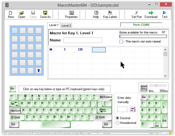Click the numpad 5 key
Viewport: 175px width, 136px height.
151,111
